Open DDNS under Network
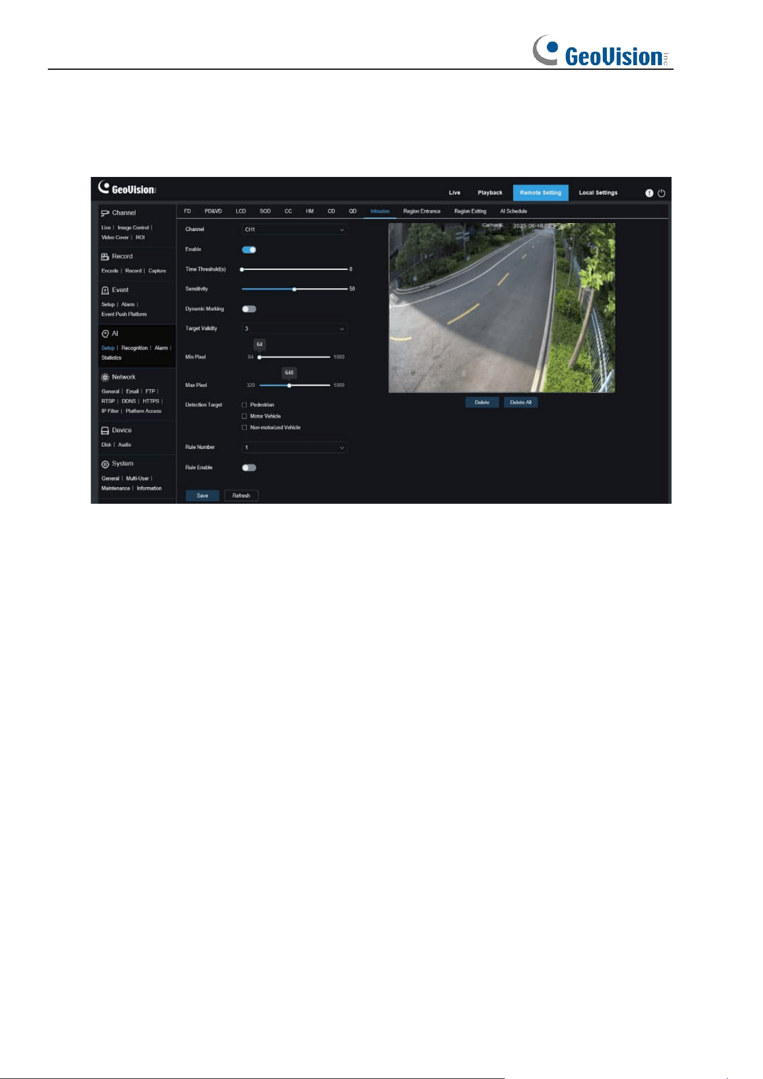The width and height of the screenshot is (763, 1079). click(x=129, y=402)
